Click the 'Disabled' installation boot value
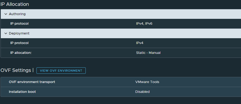The image size is (241, 104). coord(142,92)
